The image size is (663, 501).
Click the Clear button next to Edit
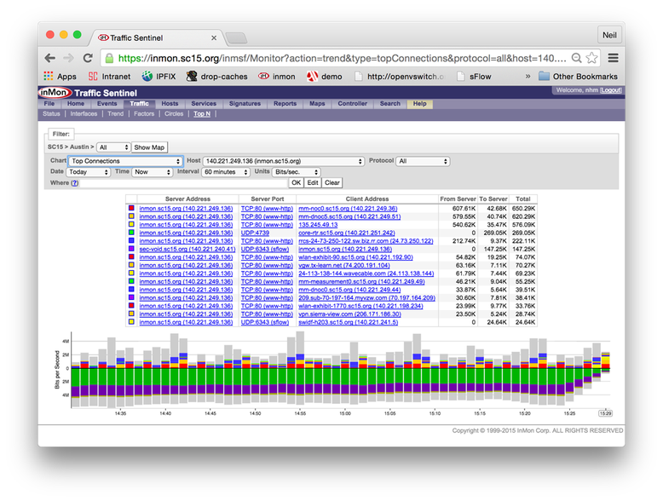point(332,182)
